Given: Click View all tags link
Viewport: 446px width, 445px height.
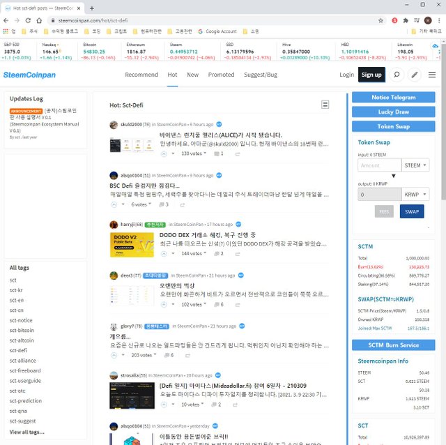Looking at the screenshot, I should (x=26, y=432).
